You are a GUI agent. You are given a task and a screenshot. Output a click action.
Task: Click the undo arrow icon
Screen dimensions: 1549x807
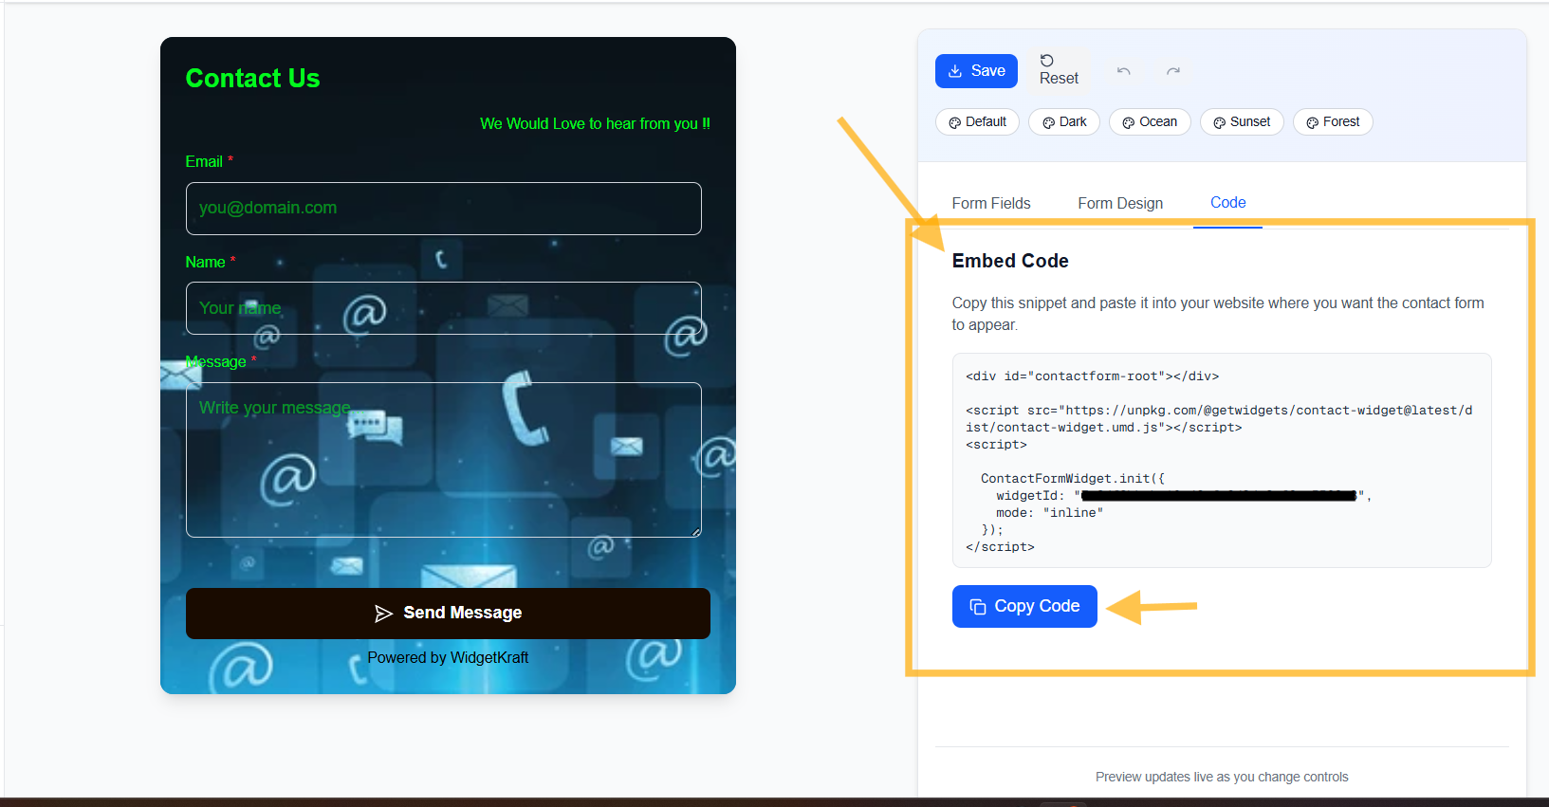click(1124, 71)
